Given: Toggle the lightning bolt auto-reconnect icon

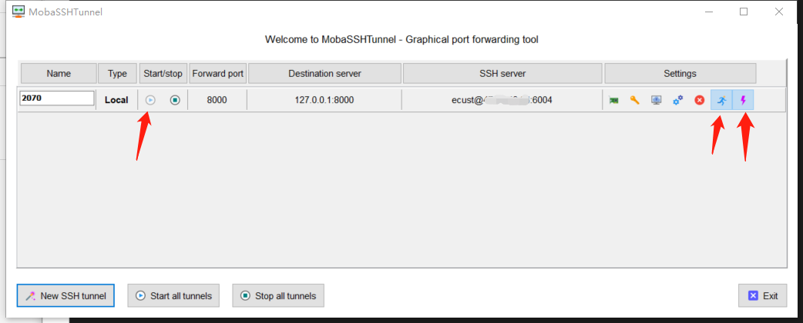Looking at the screenshot, I should coord(743,100).
